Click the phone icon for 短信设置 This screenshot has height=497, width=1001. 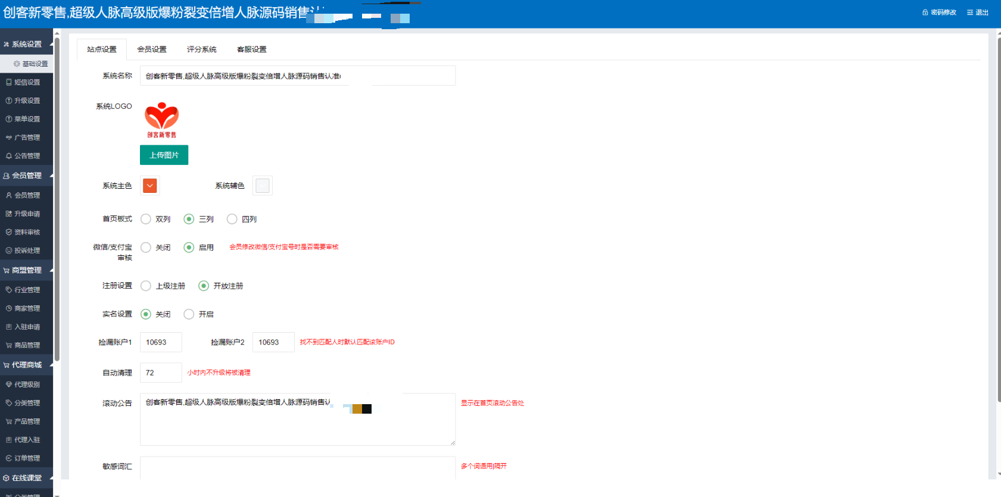click(x=9, y=82)
